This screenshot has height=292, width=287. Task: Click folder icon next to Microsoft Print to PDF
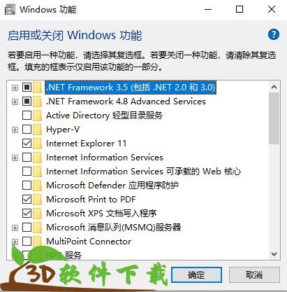pyautogui.click(x=37, y=200)
